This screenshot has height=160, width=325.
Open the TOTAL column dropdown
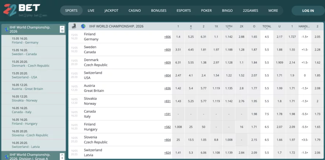pyautogui.click(x=267, y=29)
